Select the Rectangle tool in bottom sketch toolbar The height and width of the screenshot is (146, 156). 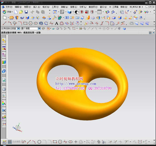(x=55, y=142)
